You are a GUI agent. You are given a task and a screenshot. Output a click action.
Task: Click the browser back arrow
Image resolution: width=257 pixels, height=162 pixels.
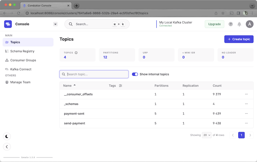[5, 13]
